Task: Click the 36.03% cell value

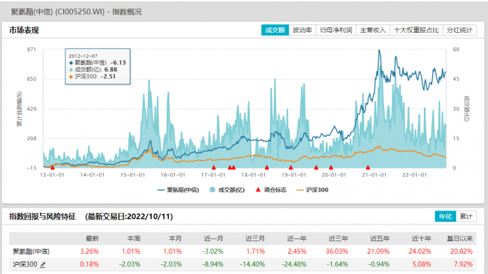Action: tap(337, 251)
